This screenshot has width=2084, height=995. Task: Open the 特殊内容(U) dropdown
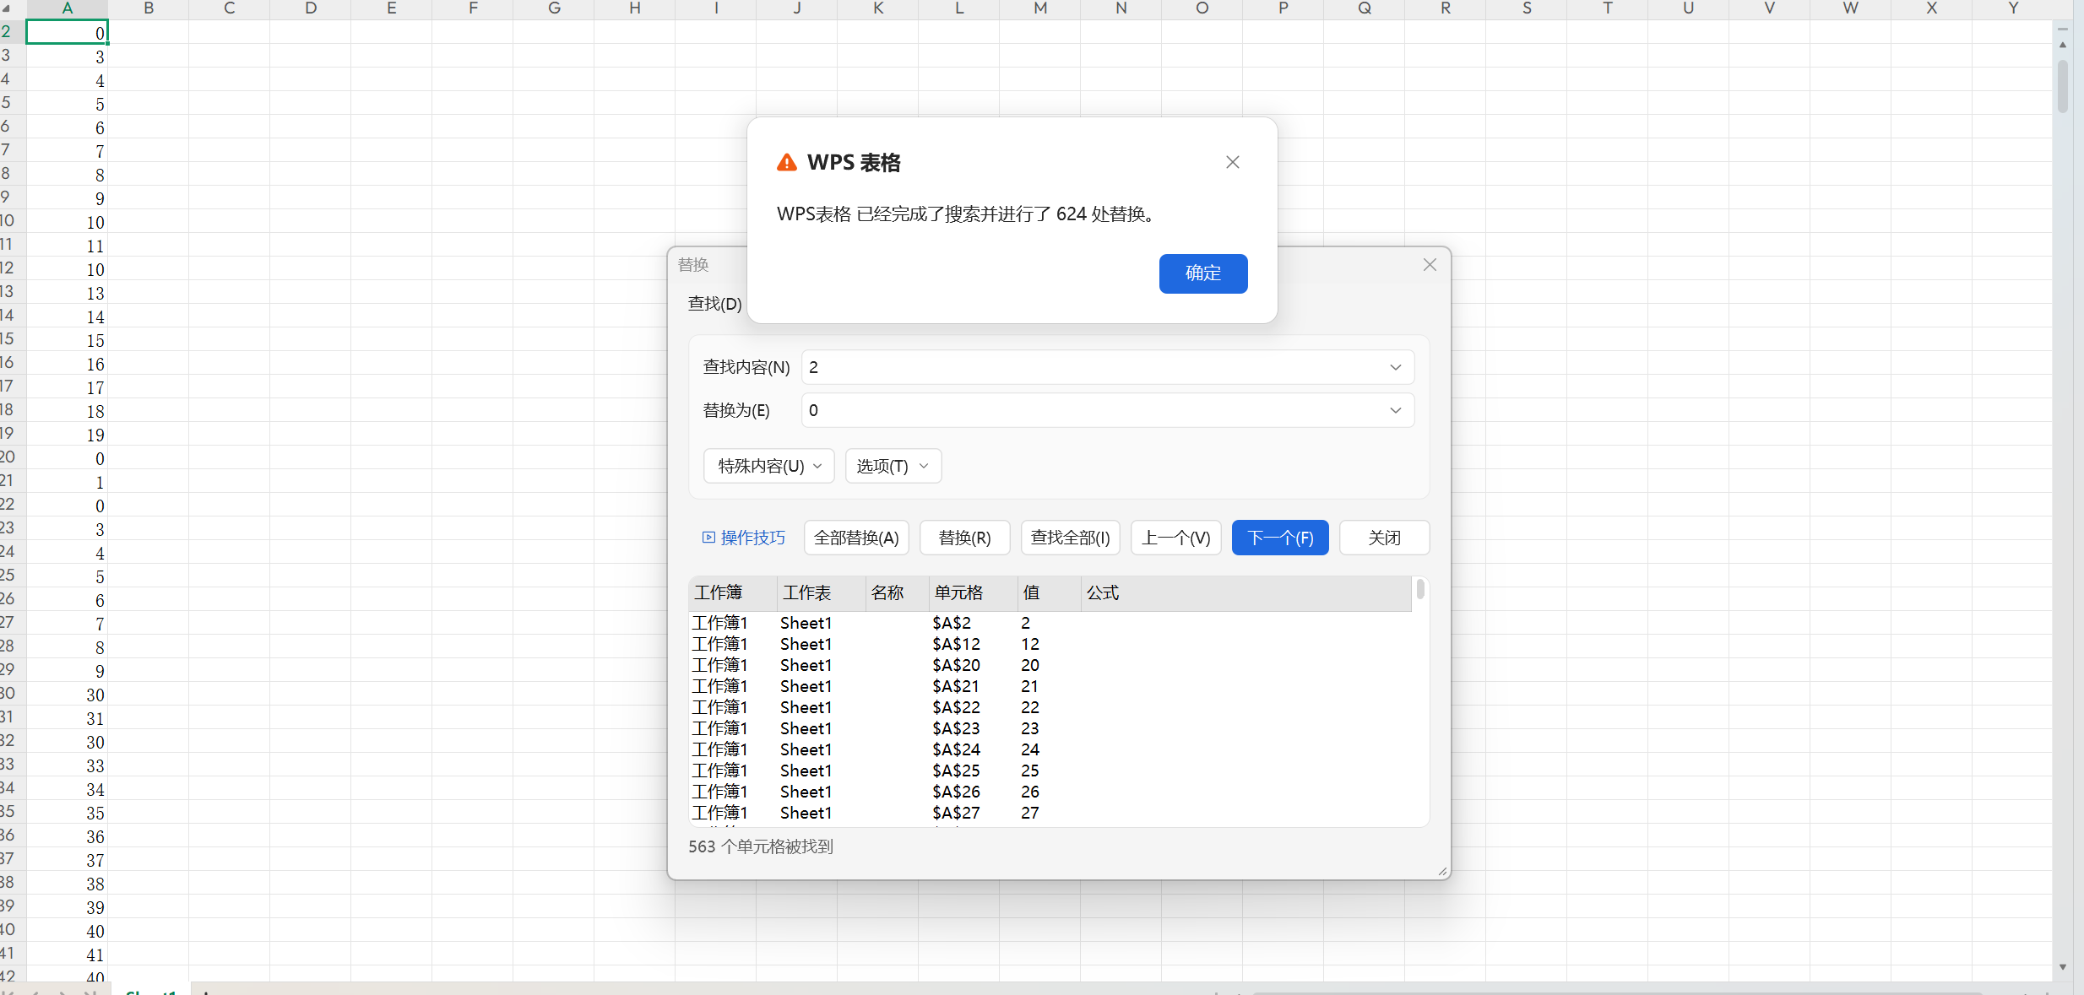click(768, 466)
